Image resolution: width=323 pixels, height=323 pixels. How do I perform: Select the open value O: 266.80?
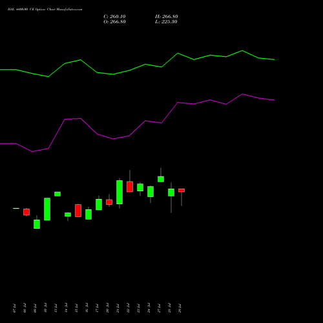click(114, 22)
